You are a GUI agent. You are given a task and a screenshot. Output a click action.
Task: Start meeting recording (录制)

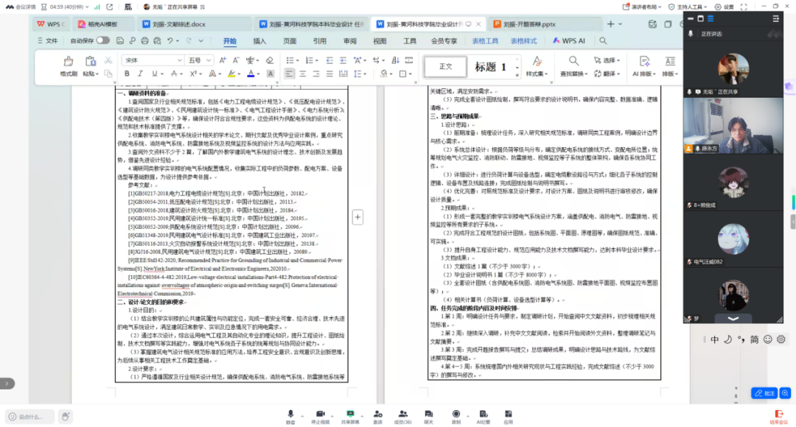(455, 414)
